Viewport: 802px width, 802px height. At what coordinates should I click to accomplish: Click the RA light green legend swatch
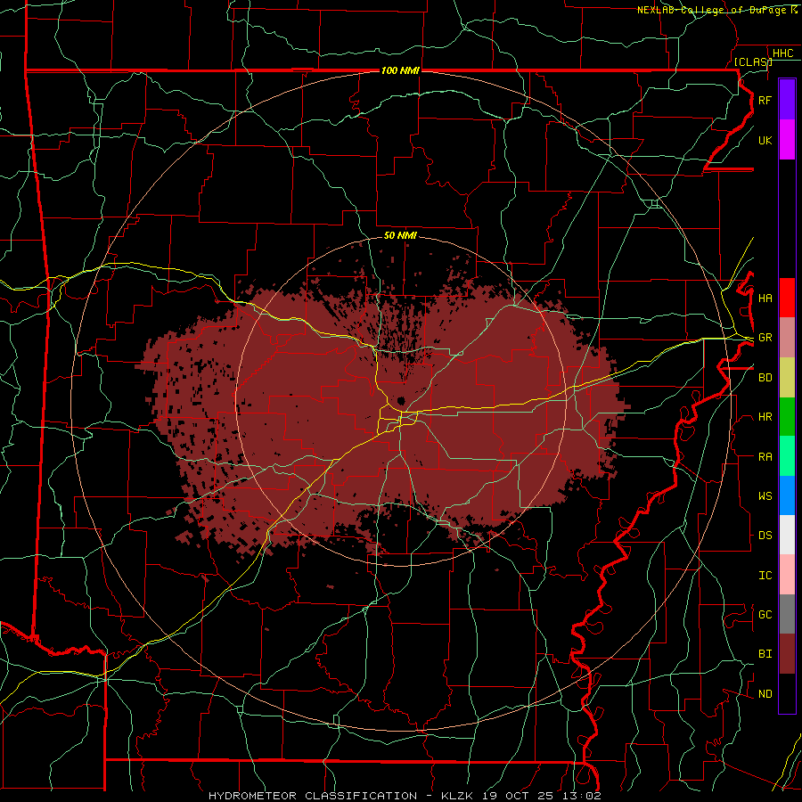787,456
